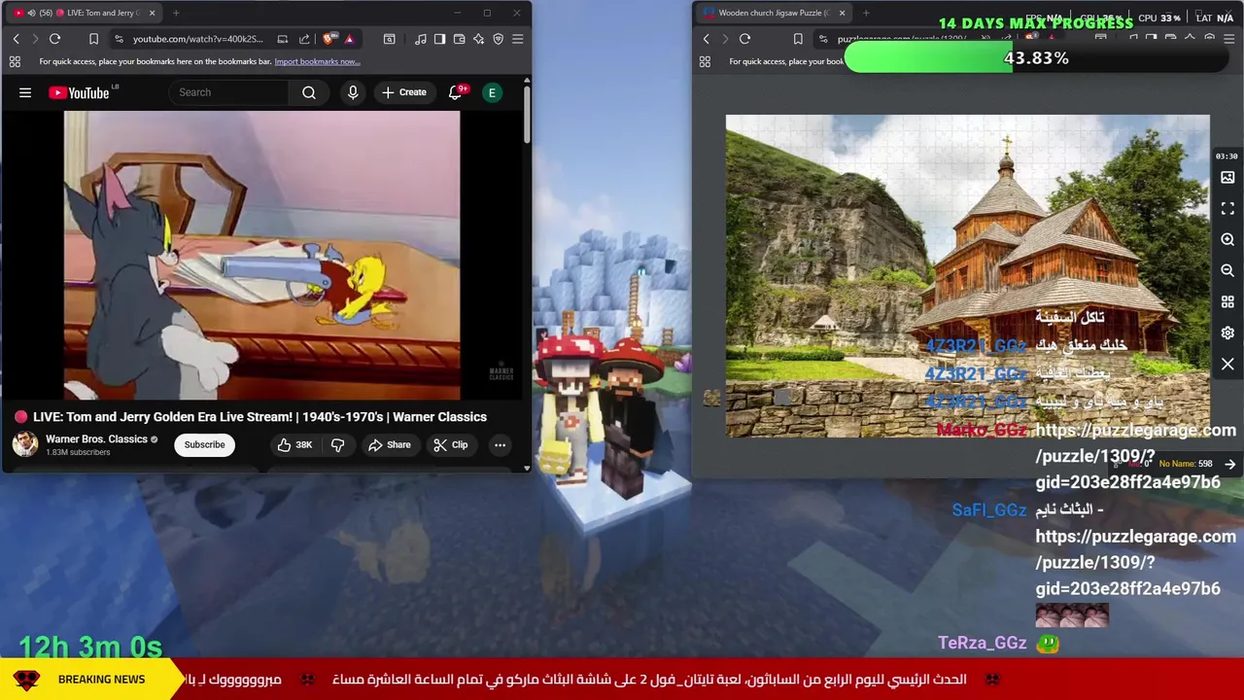Open the browser main menu in YouTube window
Screen dimensions: 1244x700
(517, 39)
